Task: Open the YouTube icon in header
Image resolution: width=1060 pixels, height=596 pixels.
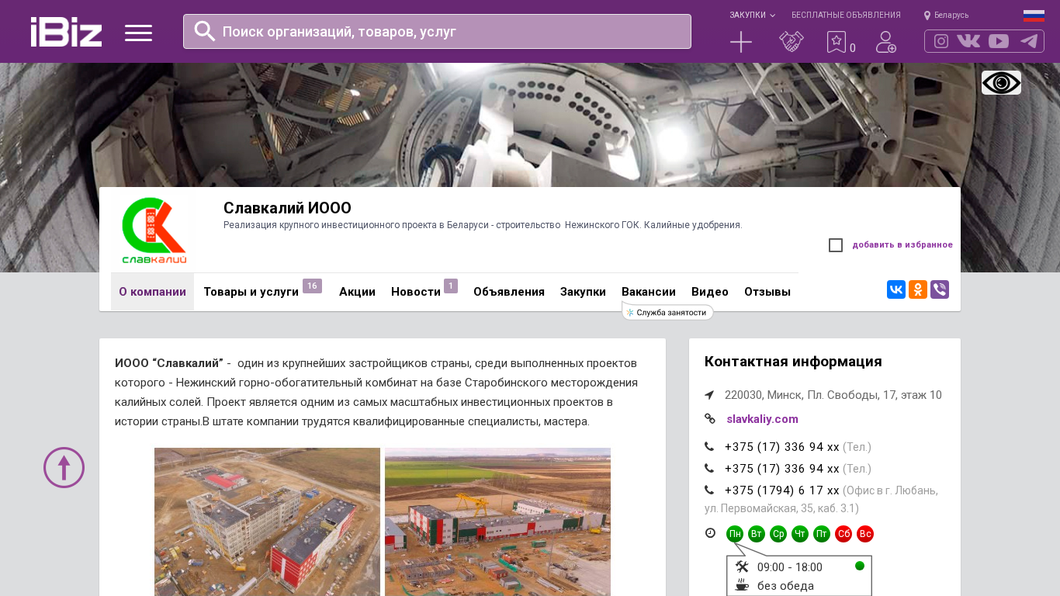Action: pyautogui.click(x=999, y=41)
